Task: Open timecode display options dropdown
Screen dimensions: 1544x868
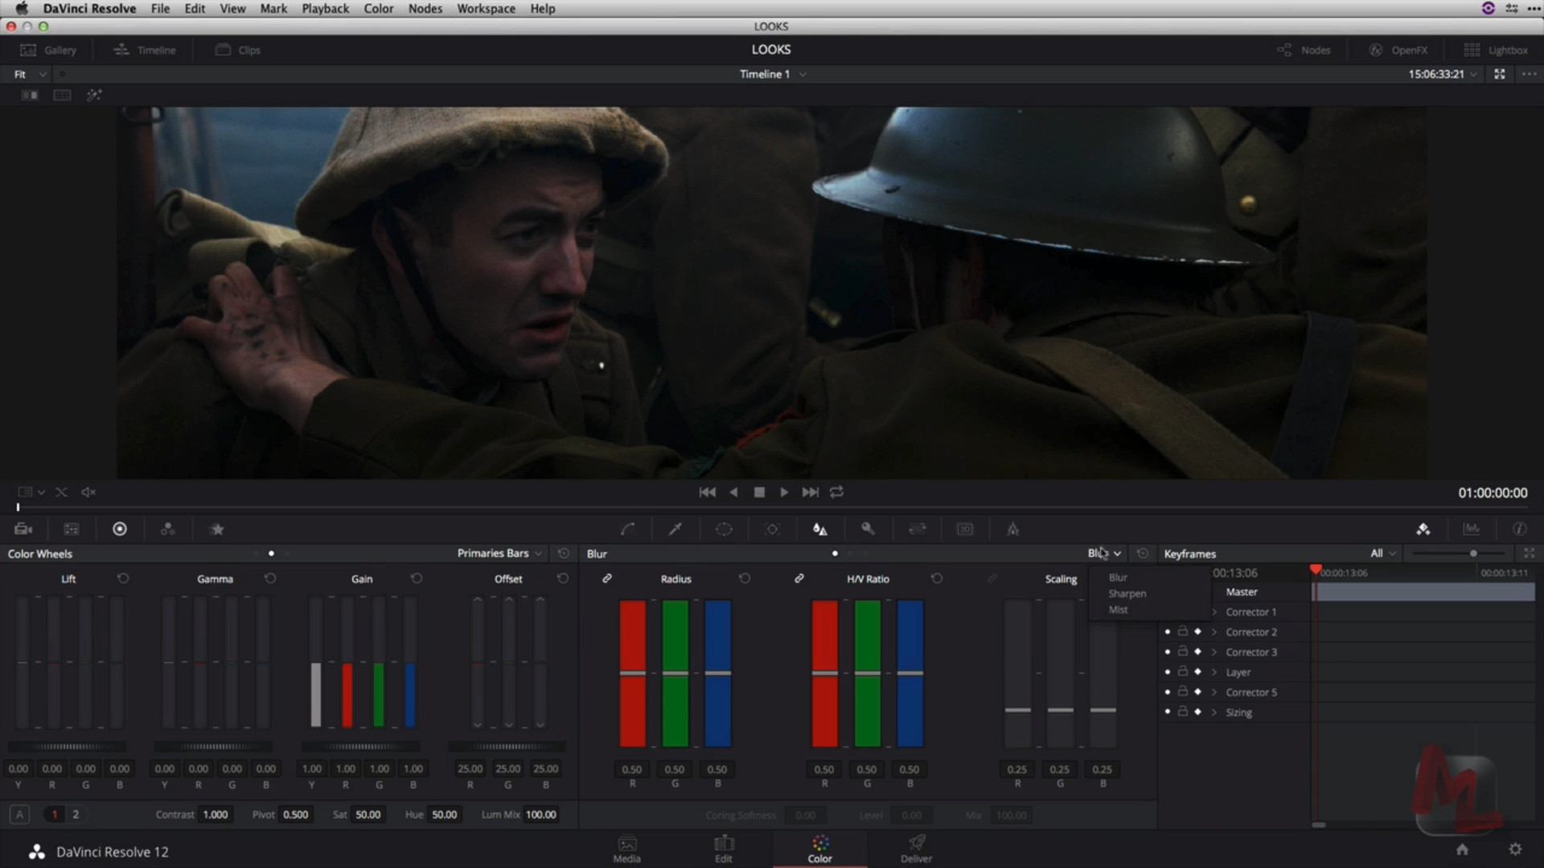Action: 1473,74
